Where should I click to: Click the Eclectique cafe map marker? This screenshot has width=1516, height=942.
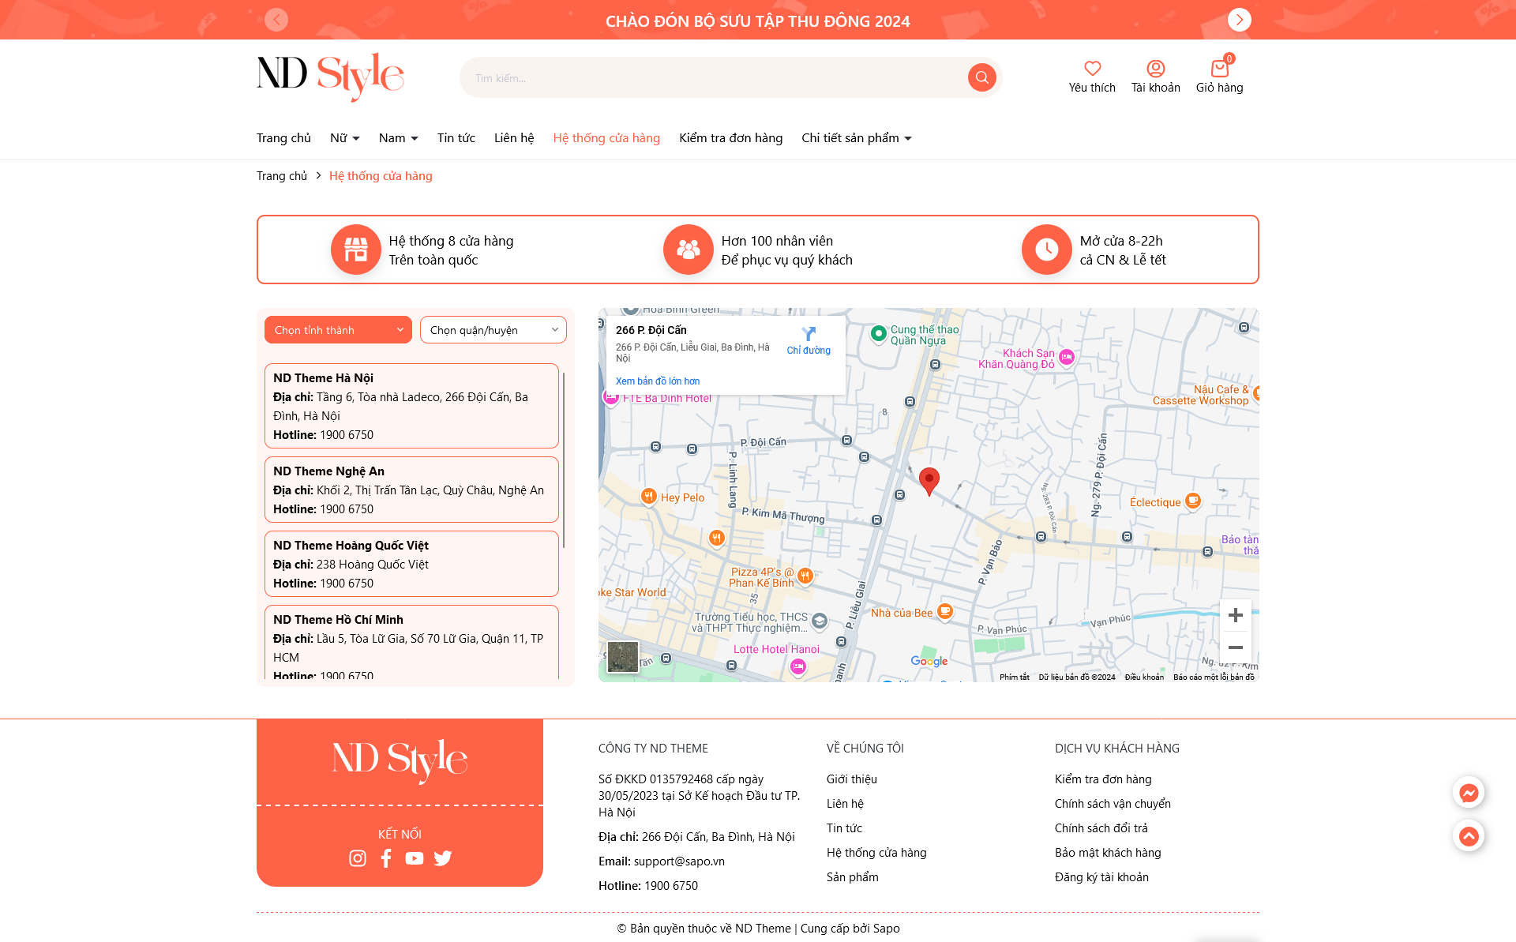[1193, 501]
